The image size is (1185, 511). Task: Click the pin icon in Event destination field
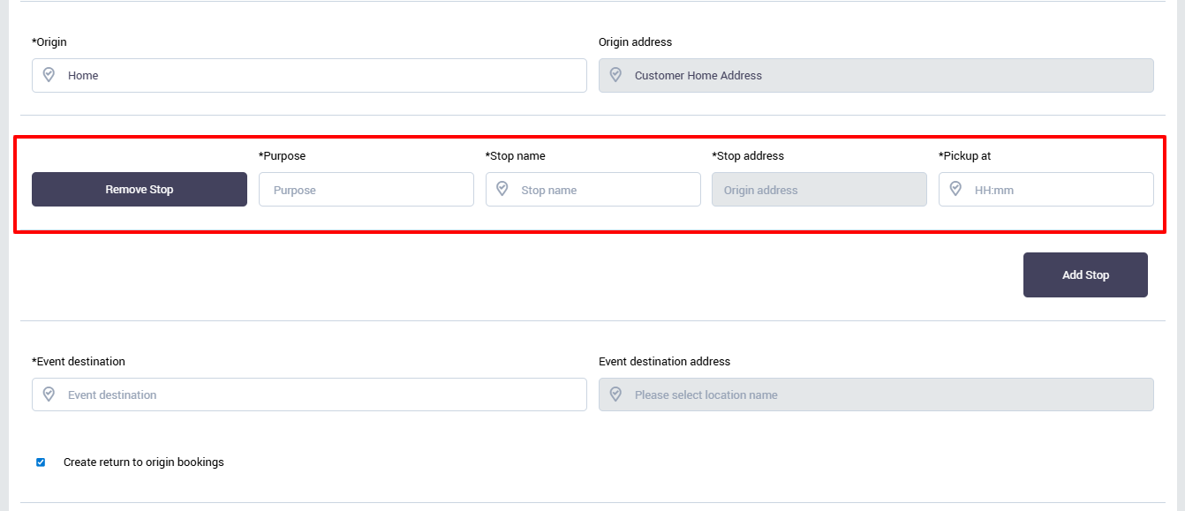point(49,395)
